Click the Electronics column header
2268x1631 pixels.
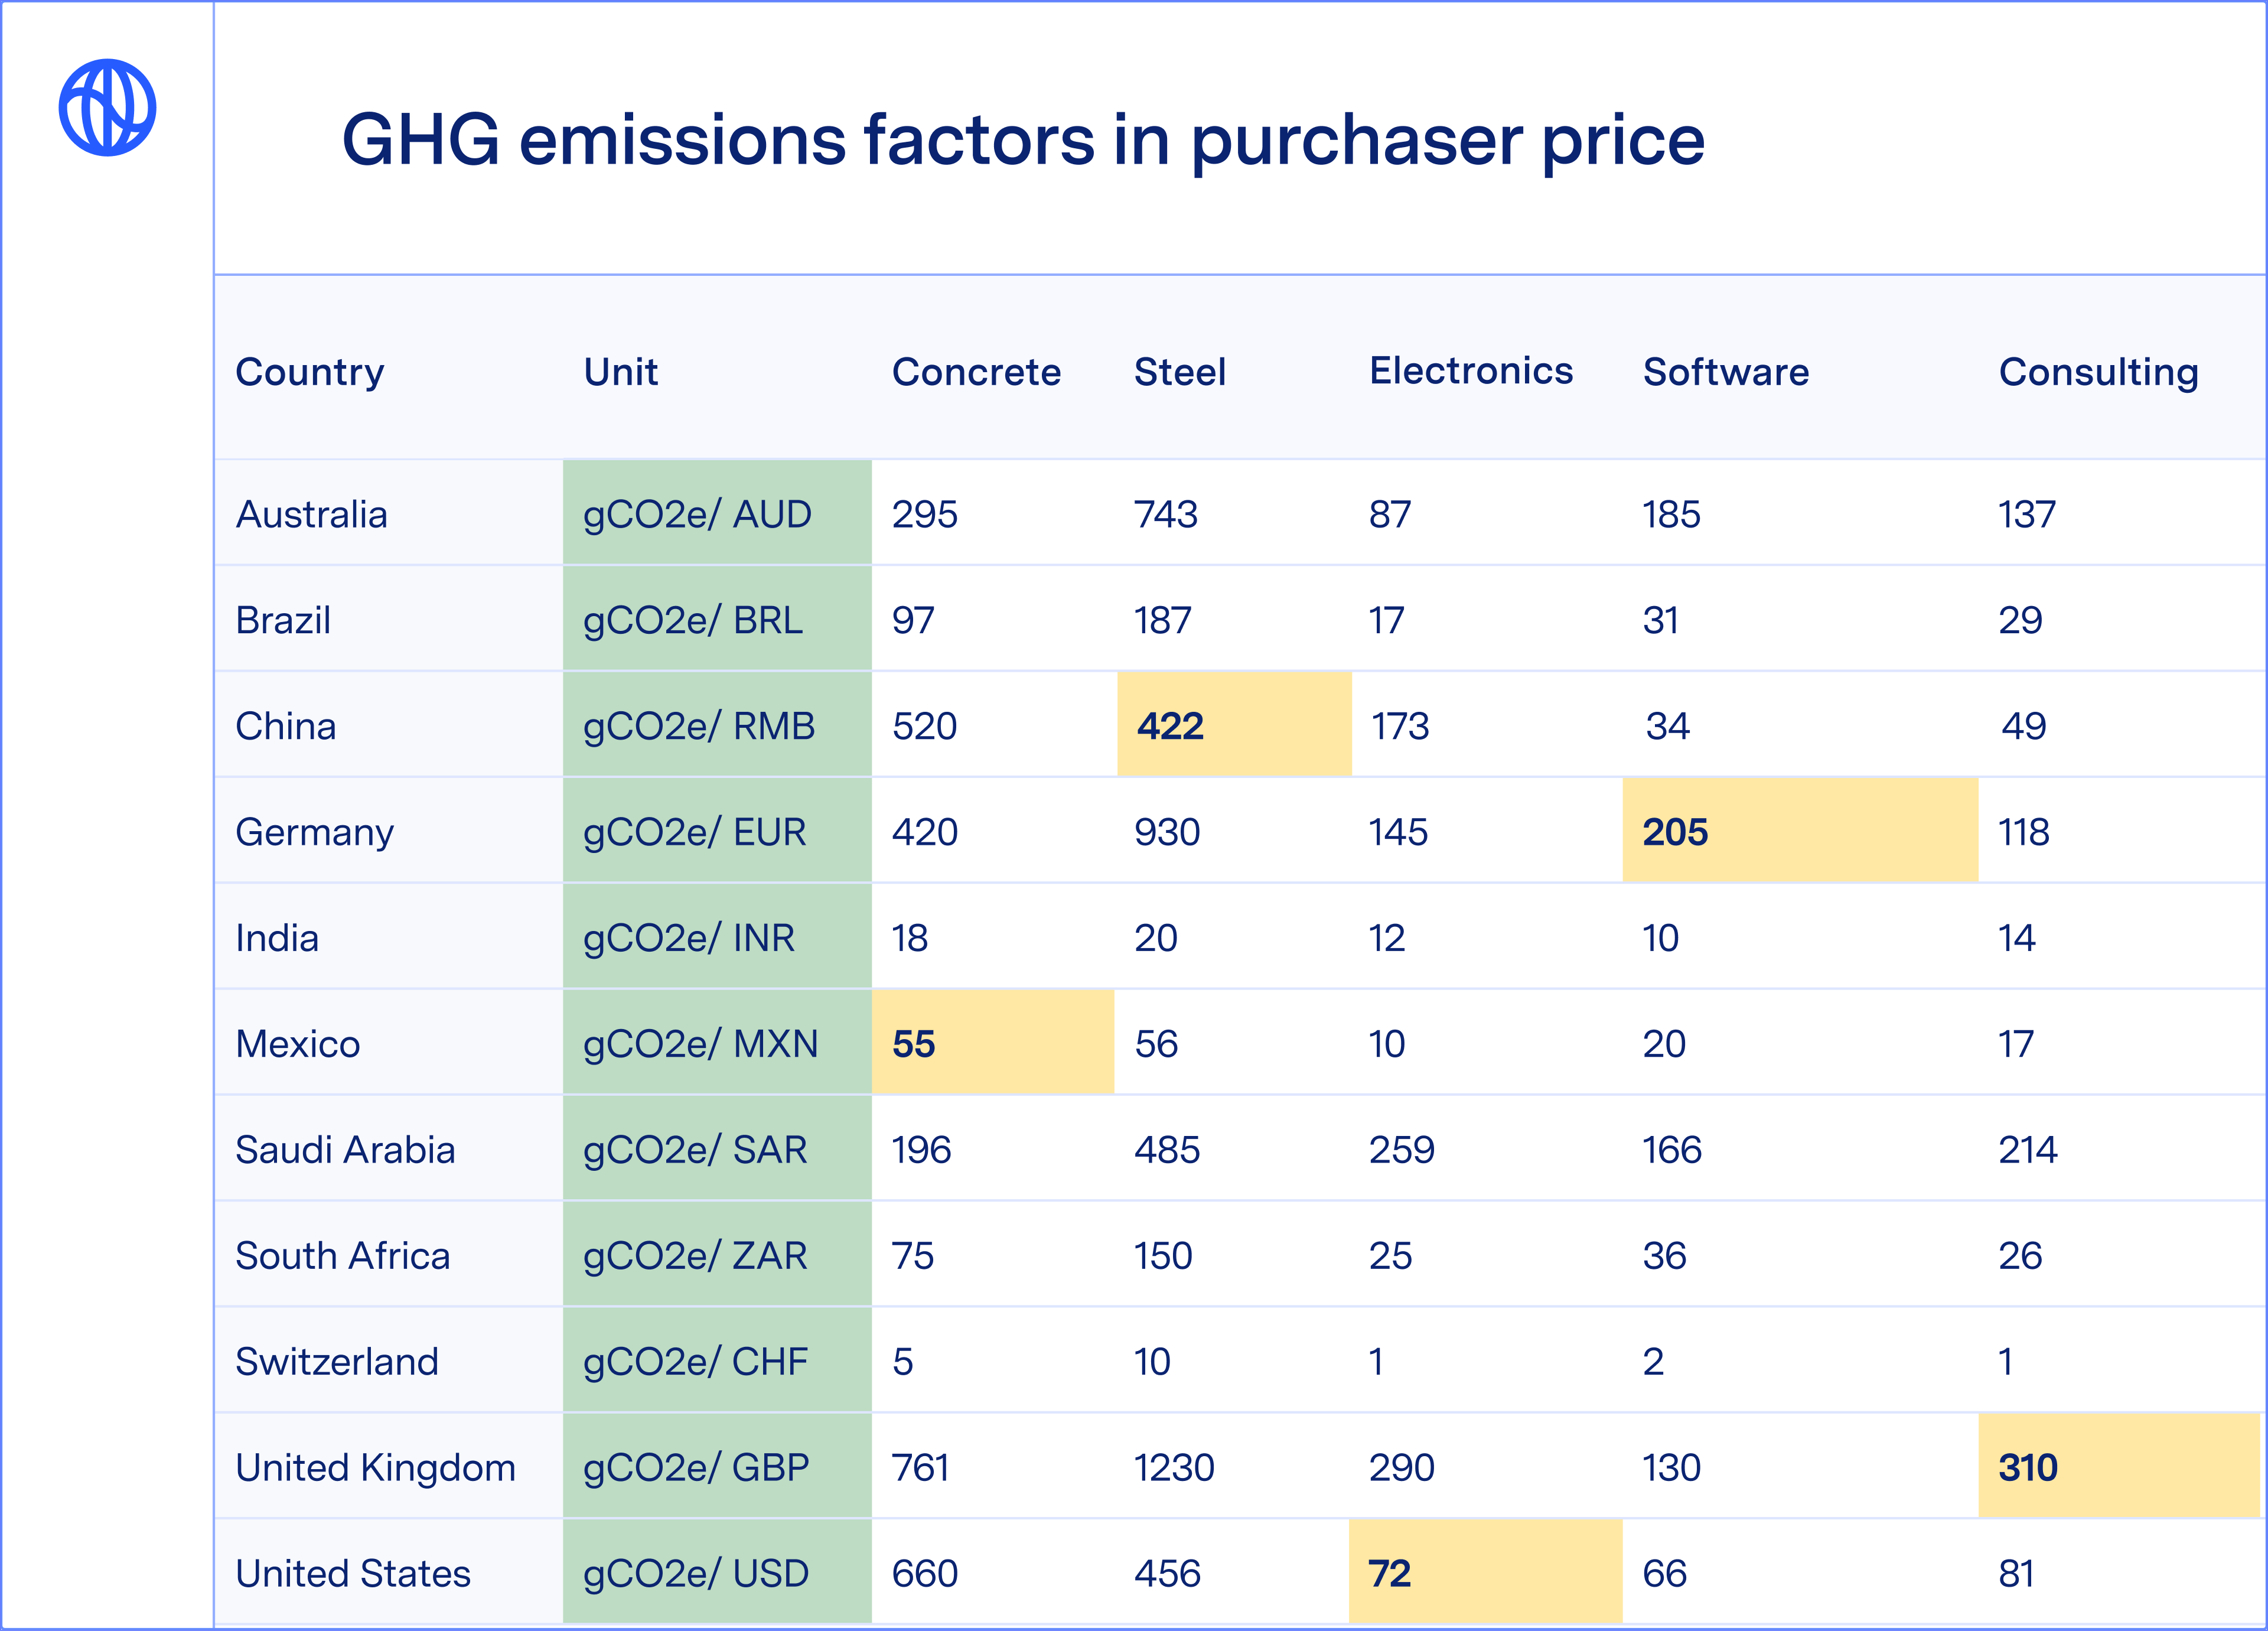click(x=1471, y=371)
